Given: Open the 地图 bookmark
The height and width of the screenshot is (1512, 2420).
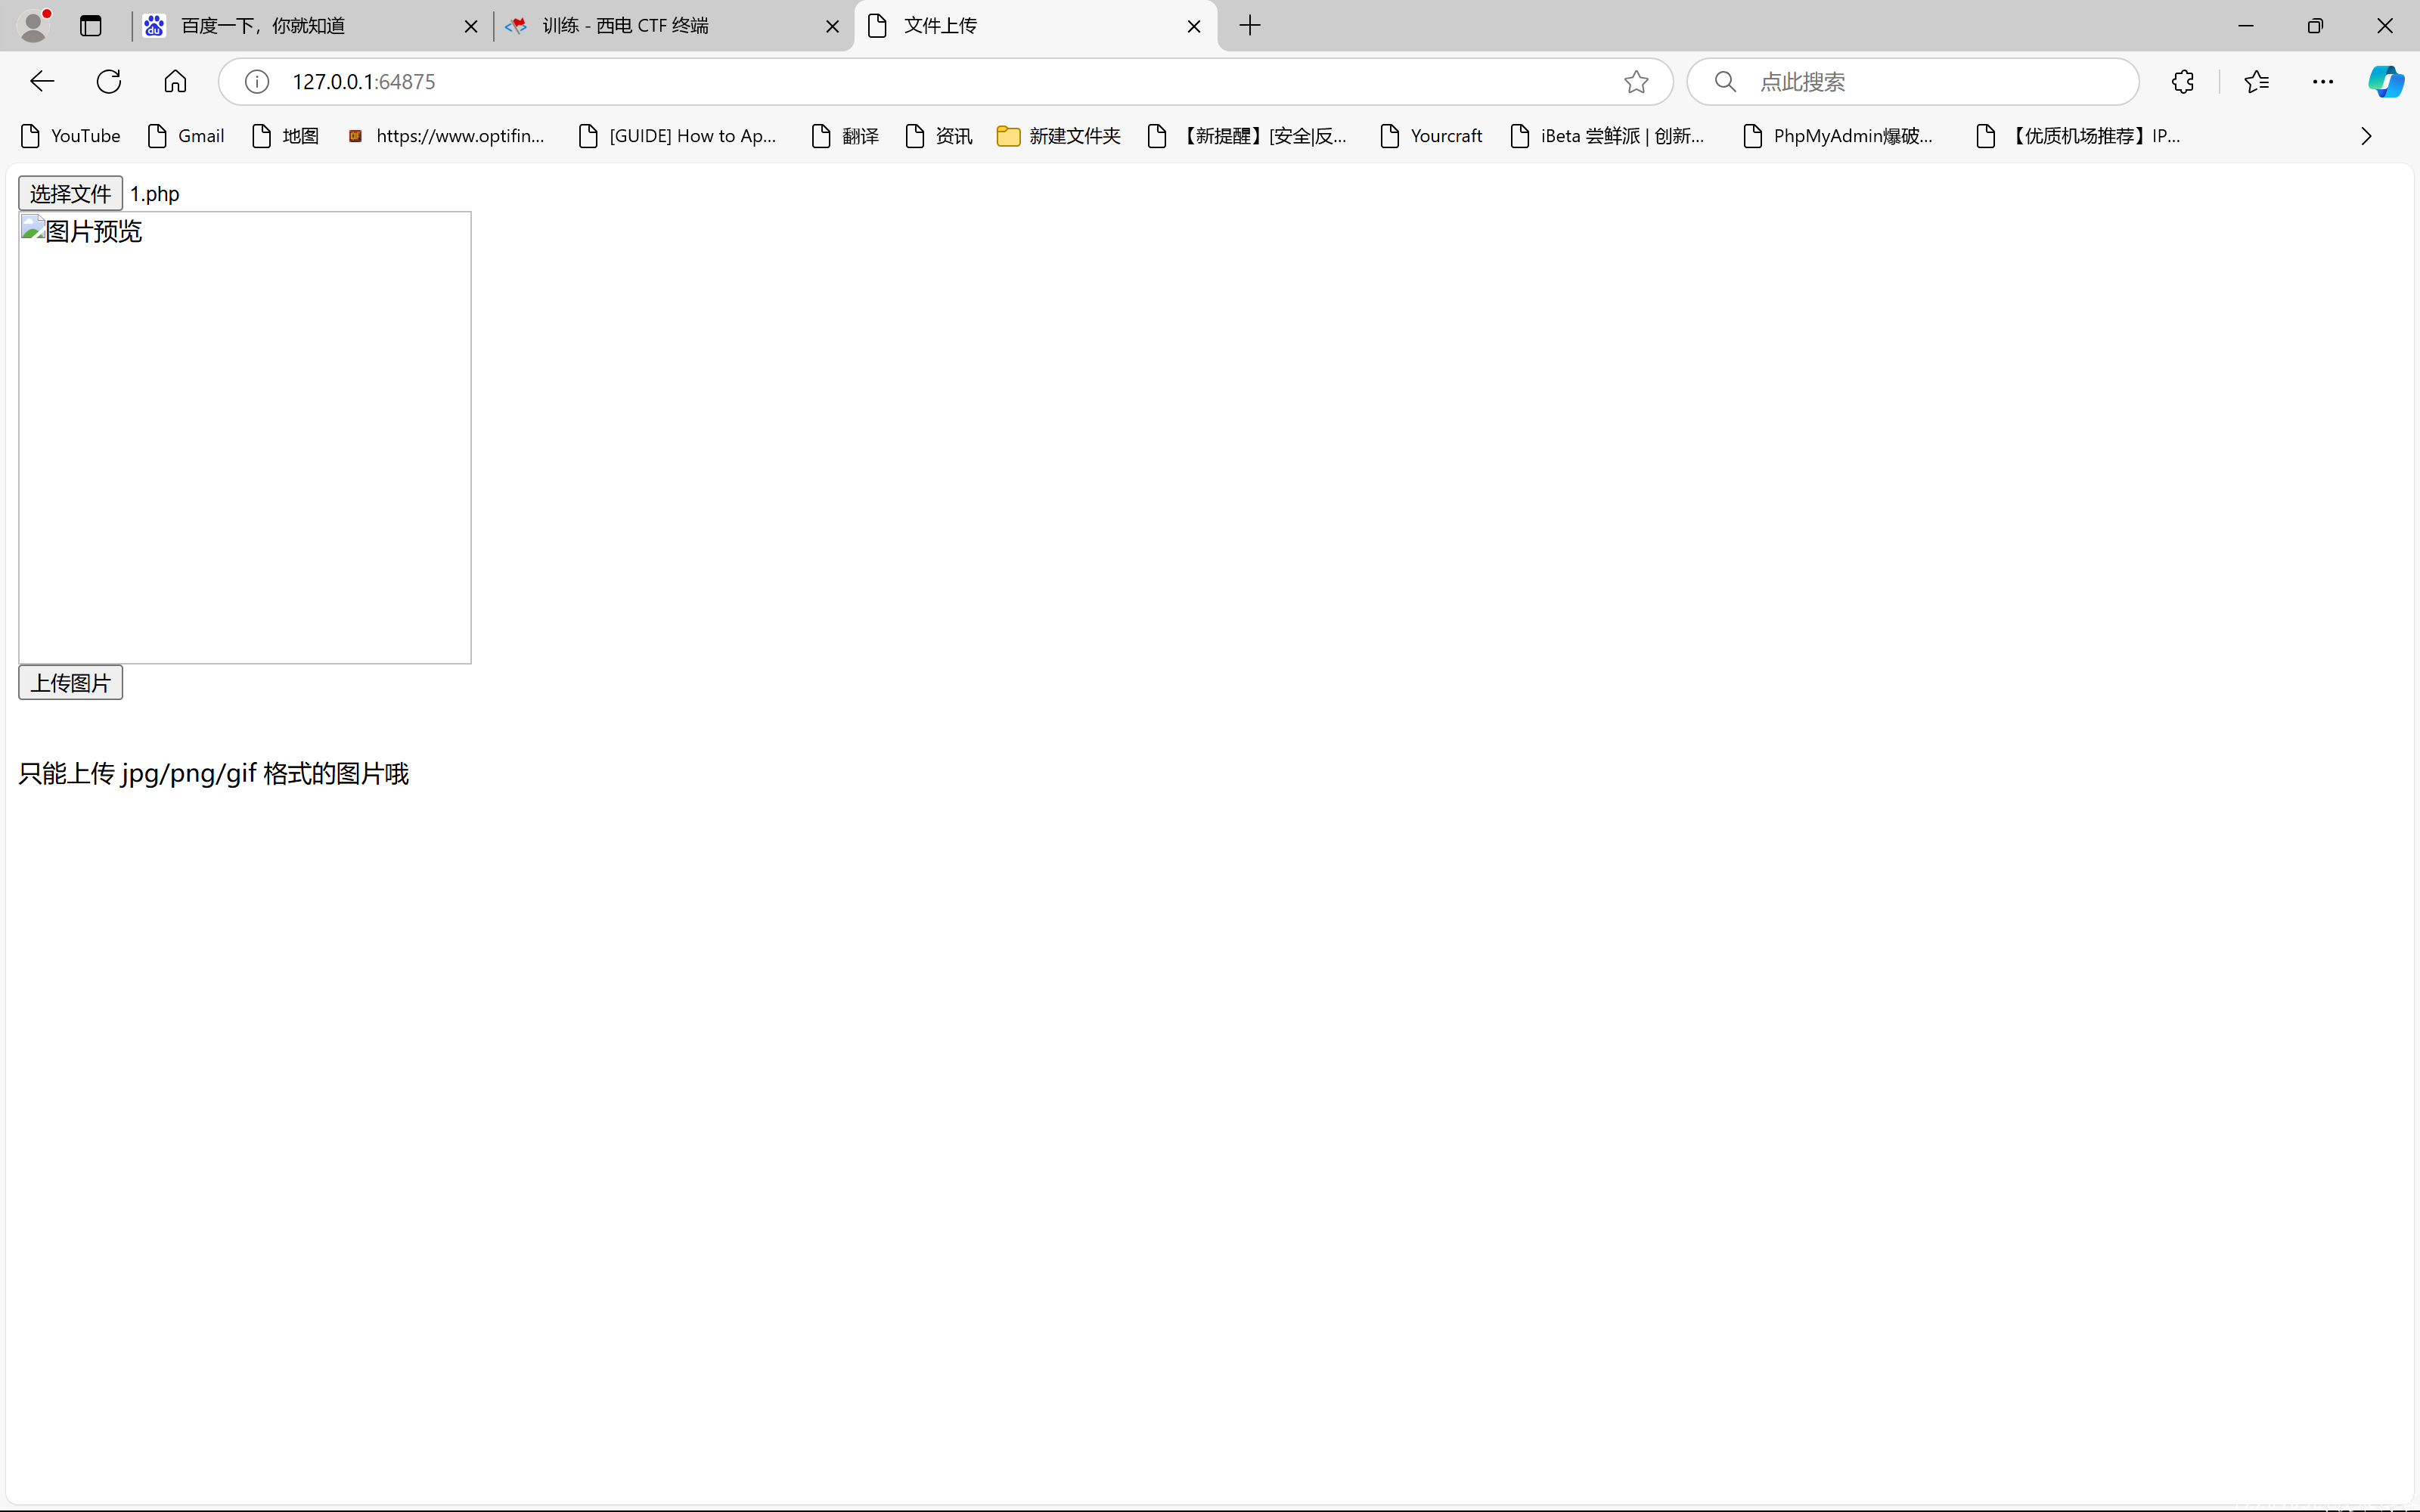Looking at the screenshot, I should click(x=286, y=136).
